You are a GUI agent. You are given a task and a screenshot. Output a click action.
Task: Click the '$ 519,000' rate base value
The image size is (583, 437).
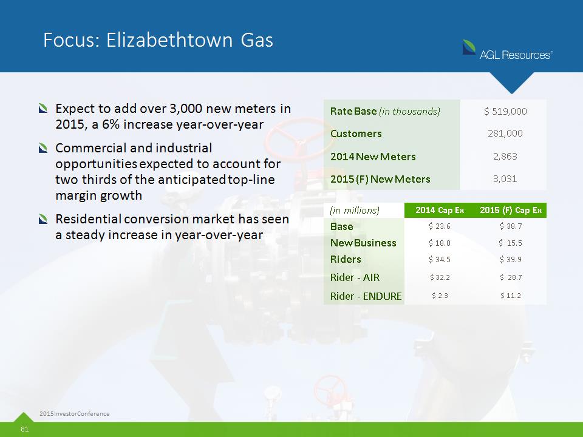pyautogui.click(x=505, y=111)
